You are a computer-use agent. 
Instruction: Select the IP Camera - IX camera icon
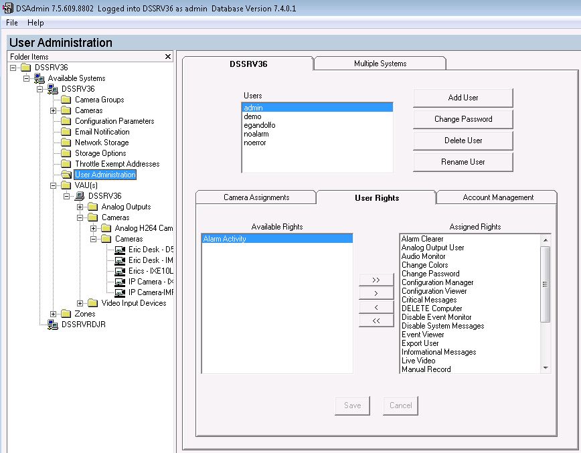tap(118, 282)
